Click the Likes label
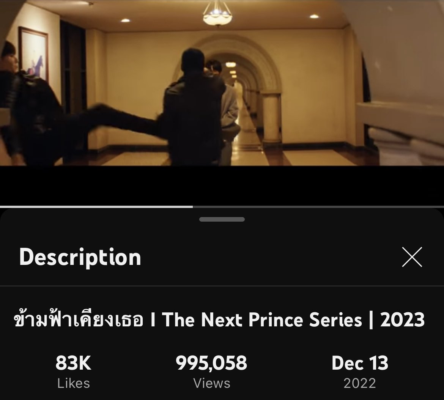 click(73, 384)
